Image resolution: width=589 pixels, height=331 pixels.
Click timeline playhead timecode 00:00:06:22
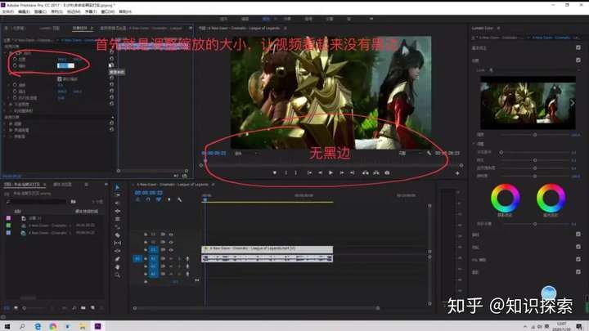click(148, 193)
